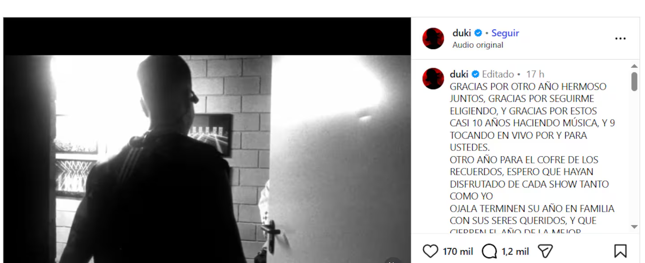Click the caption scrollbar thumb
Screen dimensions: 645x263
click(x=634, y=82)
